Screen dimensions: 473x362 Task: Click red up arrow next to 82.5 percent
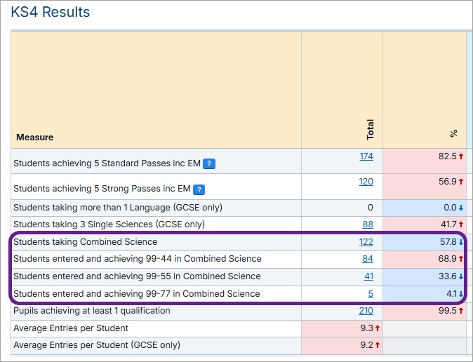tap(461, 156)
